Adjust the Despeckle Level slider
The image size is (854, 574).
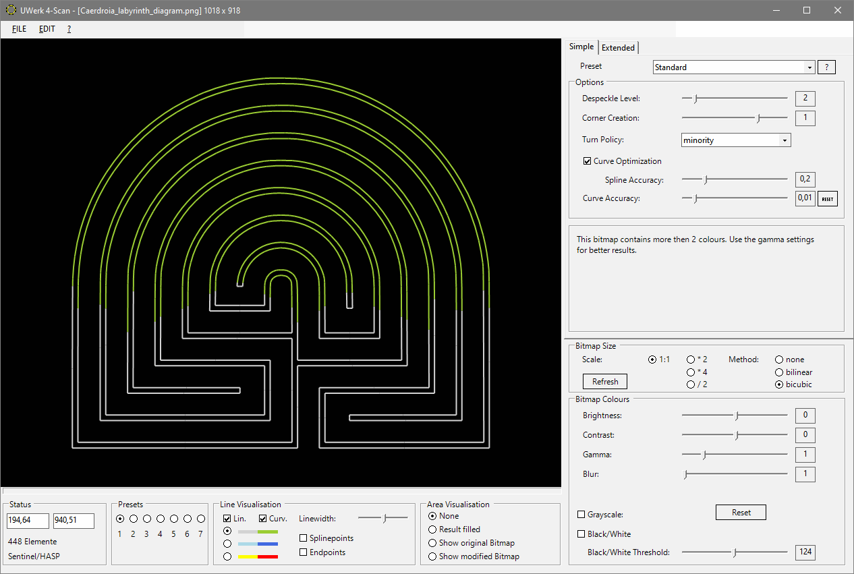[735, 98]
